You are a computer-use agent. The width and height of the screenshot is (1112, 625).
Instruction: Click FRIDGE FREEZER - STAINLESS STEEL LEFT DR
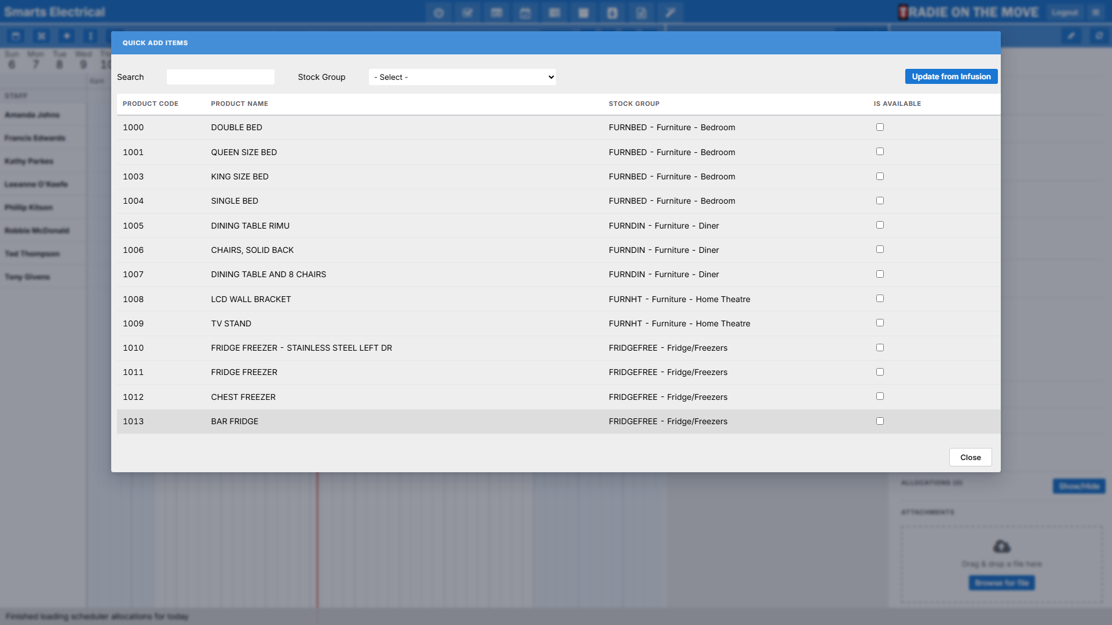pyautogui.click(x=301, y=348)
